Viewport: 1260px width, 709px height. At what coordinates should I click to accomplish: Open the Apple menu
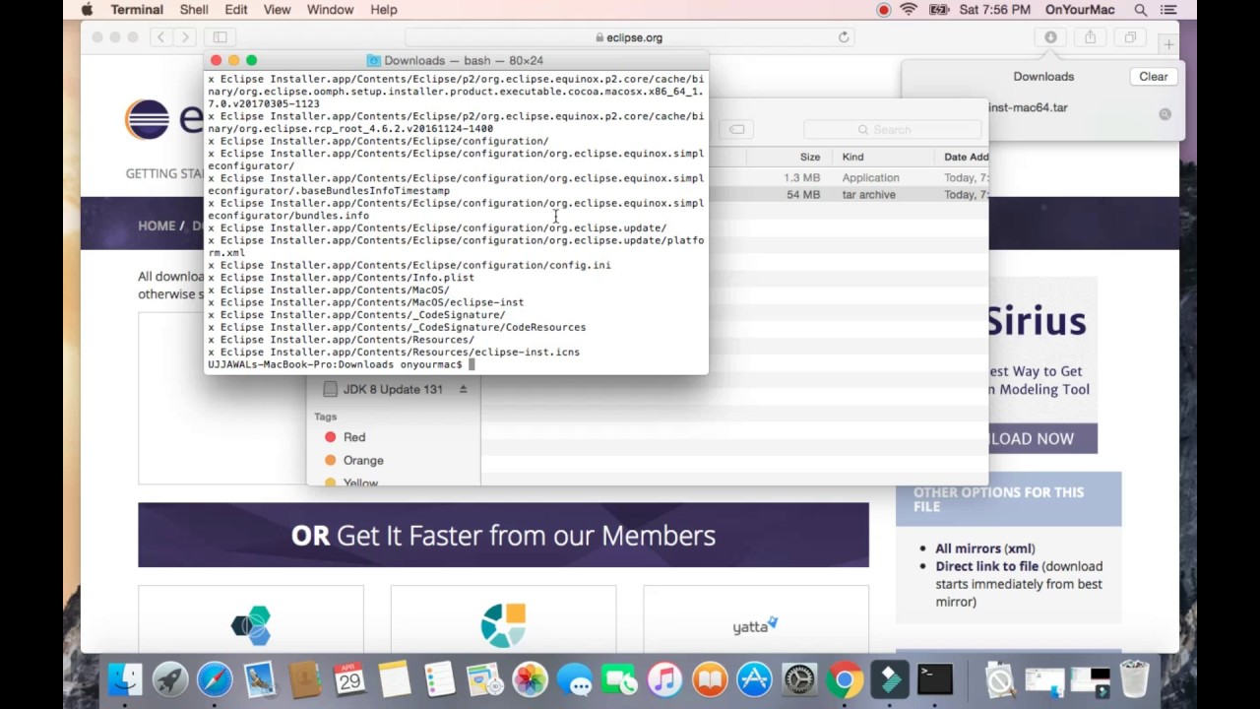click(x=87, y=10)
